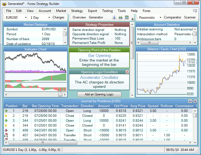Close the Accelerator Oscillator logic condition
This screenshot has width=201, height=155.
(127, 72)
